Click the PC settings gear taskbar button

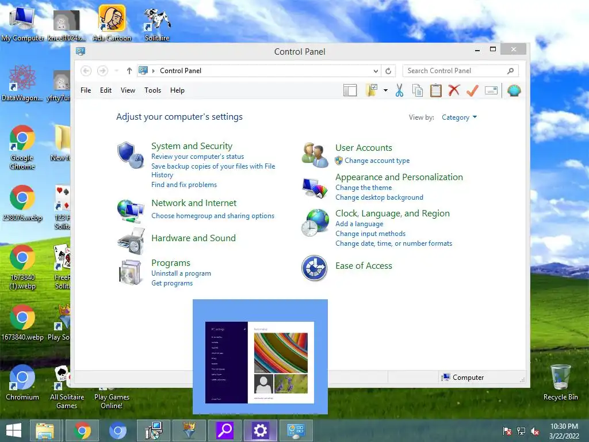[x=261, y=430]
